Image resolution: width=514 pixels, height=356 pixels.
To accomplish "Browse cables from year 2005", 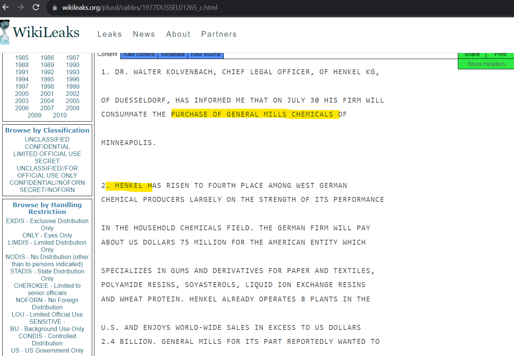I will tap(73, 101).
